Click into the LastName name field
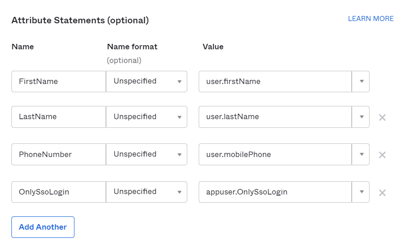The width and height of the screenshot is (407, 247). point(58,117)
